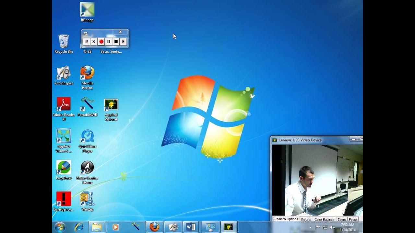Click the X cancel button beside M
The height and width of the screenshot is (233, 415).
(x=94, y=41)
